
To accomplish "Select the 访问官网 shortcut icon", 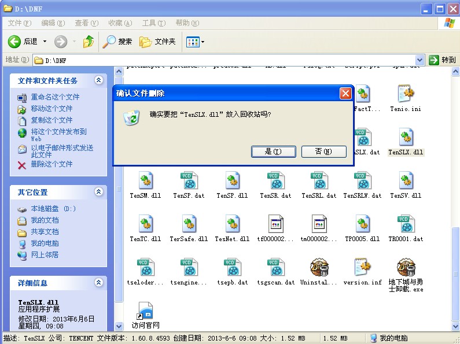I will coord(145,311).
